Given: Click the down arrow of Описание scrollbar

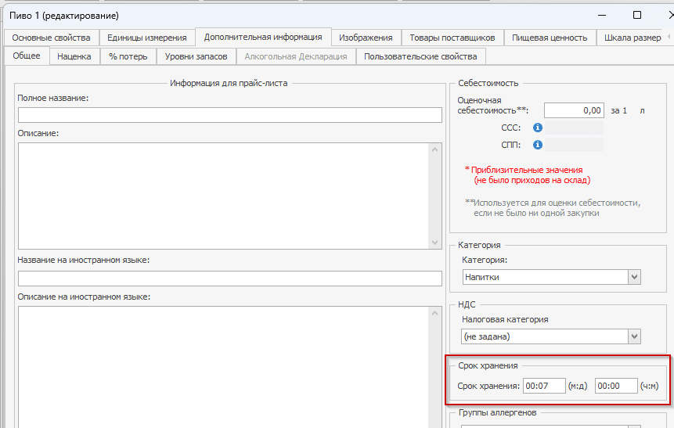Looking at the screenshot, I should pos(434,243).
